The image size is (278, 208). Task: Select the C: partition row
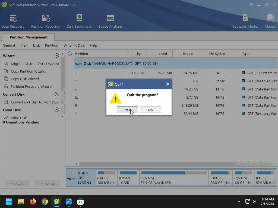[176, 89]
